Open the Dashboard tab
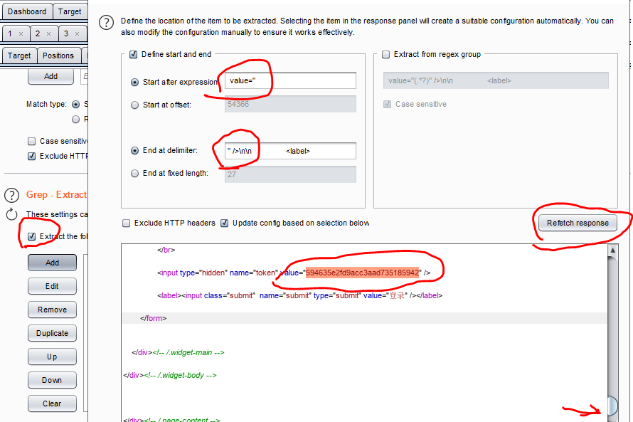 (x=27, y=11)
